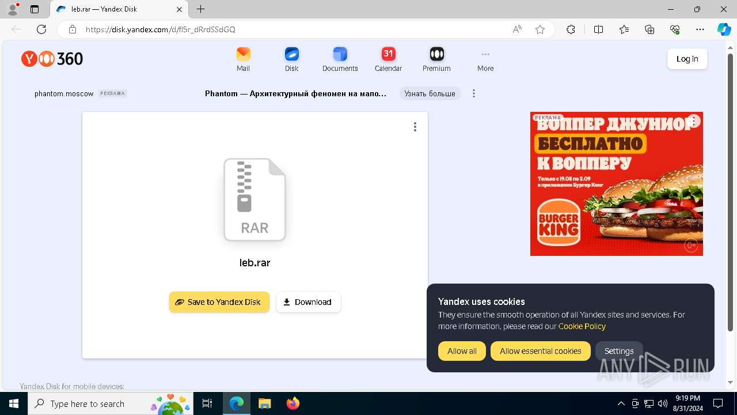Click Save to Yandex Disk button

pos(219,302)
